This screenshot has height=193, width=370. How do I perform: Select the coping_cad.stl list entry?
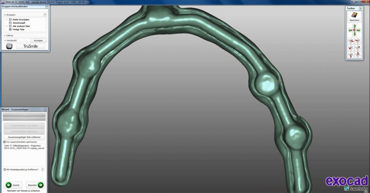[24, 148]
